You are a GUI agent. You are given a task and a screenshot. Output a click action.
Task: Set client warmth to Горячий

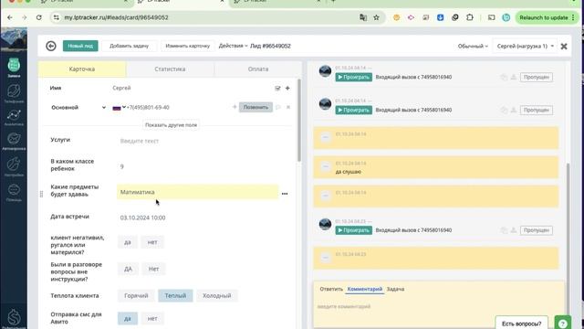tap(136, 296)
